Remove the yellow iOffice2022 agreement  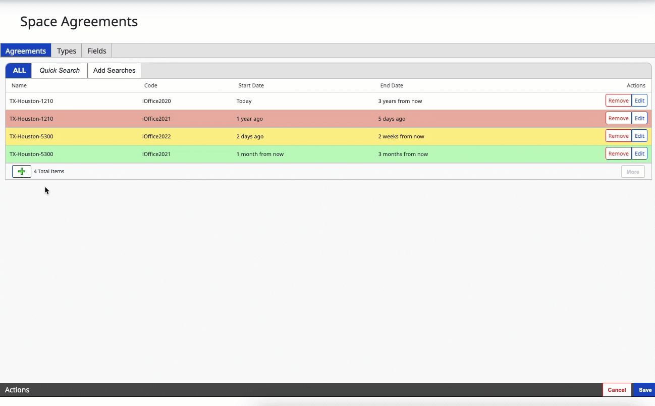click(618, 135)
